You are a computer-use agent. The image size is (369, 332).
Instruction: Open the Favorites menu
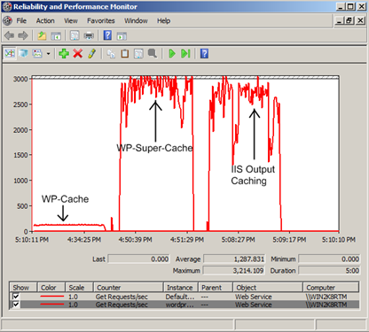(x=101, y=20)
